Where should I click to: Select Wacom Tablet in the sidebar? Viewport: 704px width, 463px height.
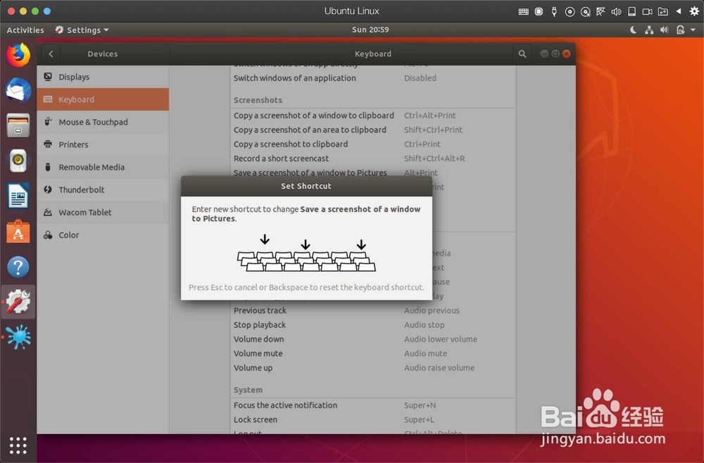(103, 212)
